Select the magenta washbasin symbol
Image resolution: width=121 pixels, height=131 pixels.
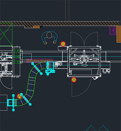point(113,30)
